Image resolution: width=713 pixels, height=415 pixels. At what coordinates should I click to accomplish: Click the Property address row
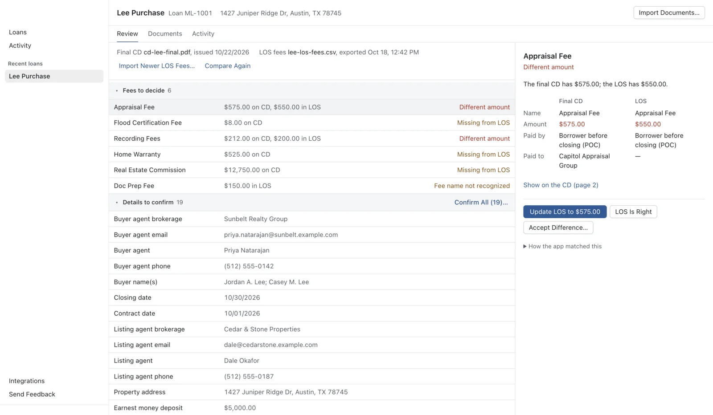tap(312, 392)
